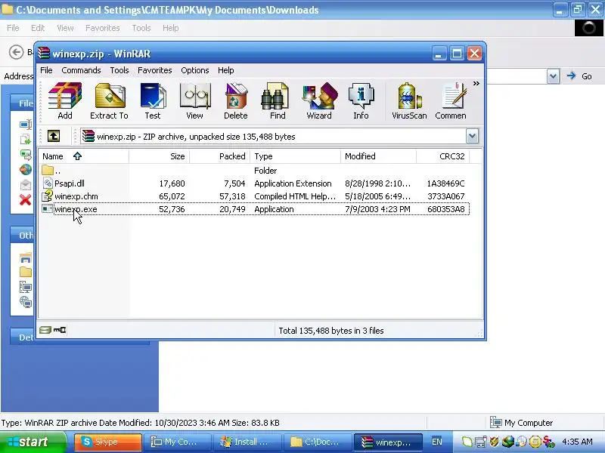Open the WinRAR File menu
The height and width of the screenshot is (453, 605).
pos(46,70)
